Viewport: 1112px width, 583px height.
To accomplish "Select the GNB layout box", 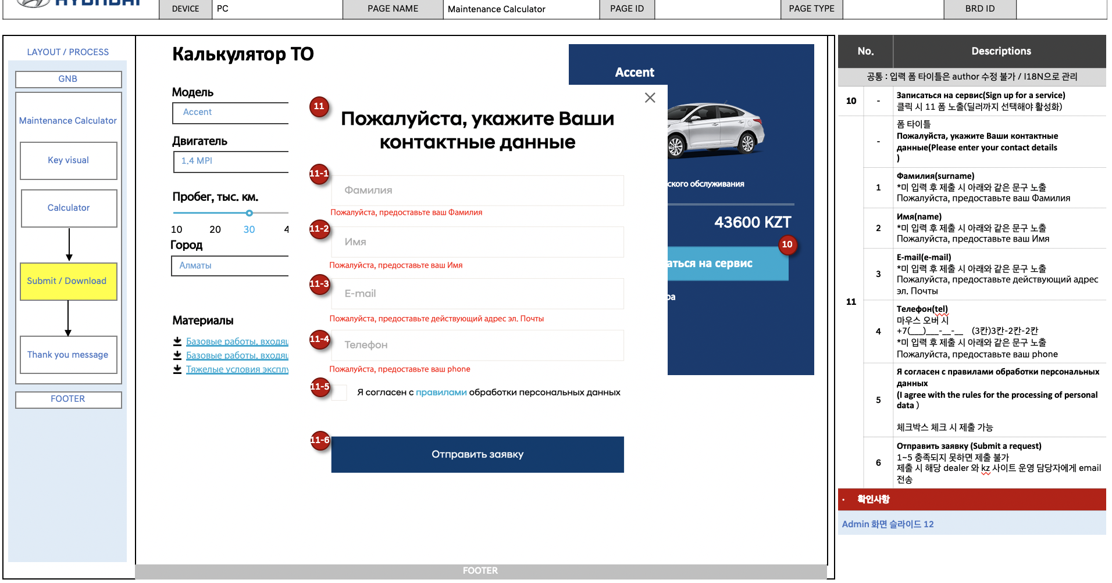I will pyautogui.click(x=68, y=79).
